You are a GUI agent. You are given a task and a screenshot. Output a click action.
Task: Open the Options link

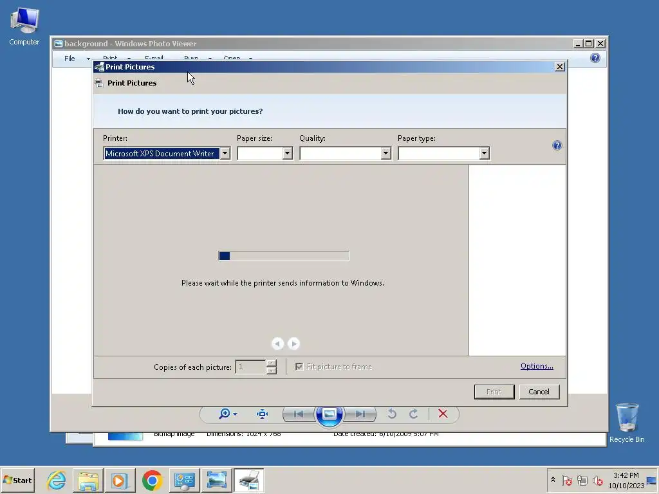537,366
